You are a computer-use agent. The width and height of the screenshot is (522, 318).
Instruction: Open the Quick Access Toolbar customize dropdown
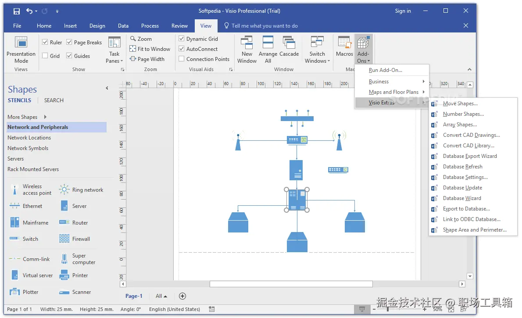57,11
